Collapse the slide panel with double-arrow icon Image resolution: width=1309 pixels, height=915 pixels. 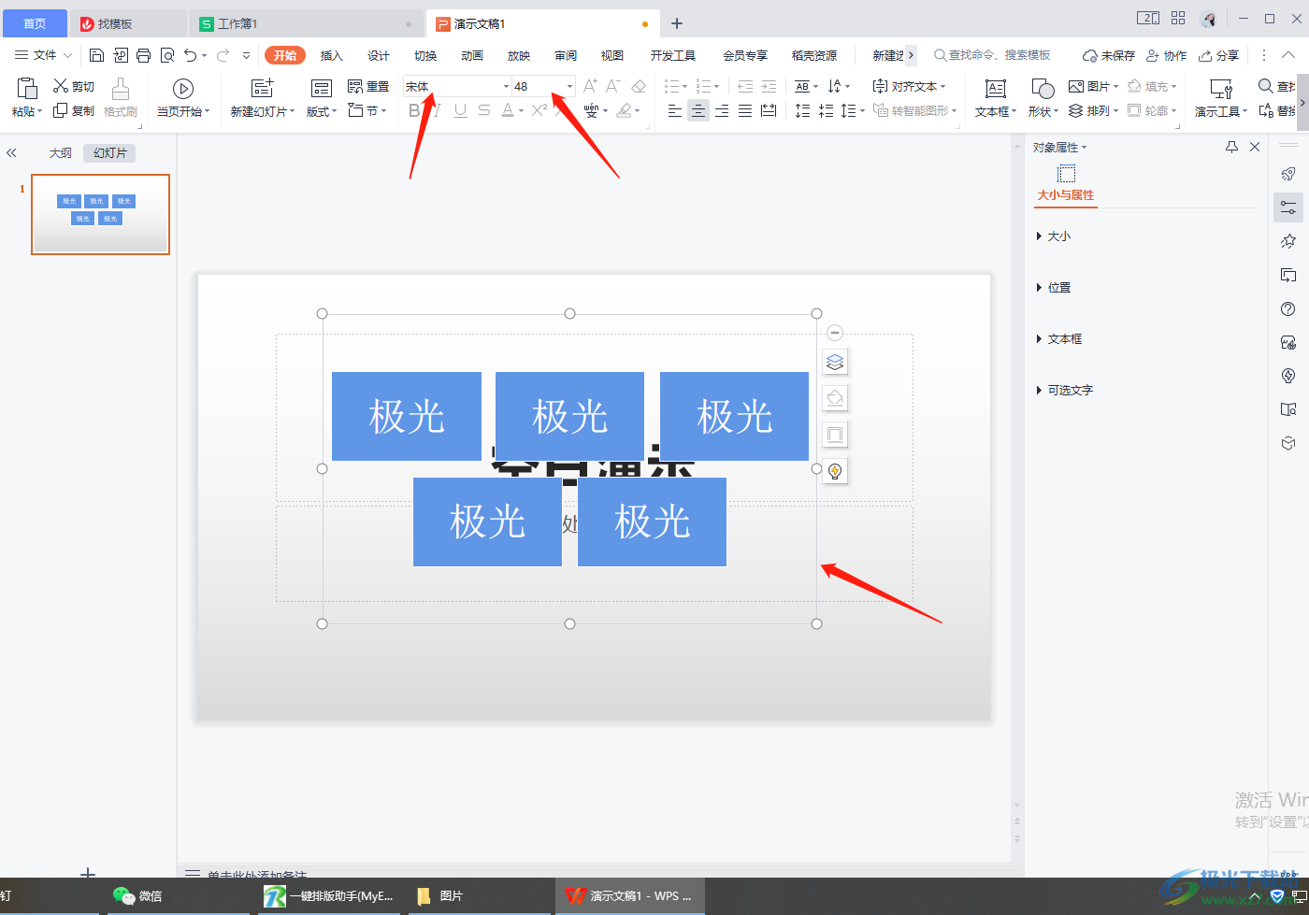pos(11,152)
